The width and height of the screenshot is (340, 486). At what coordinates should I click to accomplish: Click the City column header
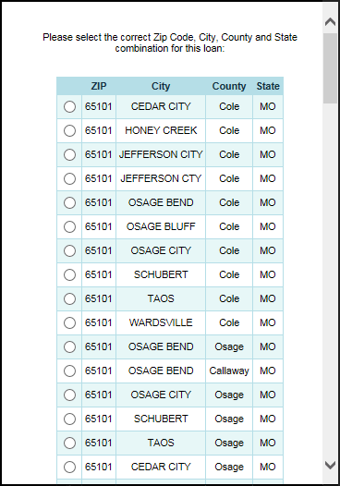click(x=161, y=86)
